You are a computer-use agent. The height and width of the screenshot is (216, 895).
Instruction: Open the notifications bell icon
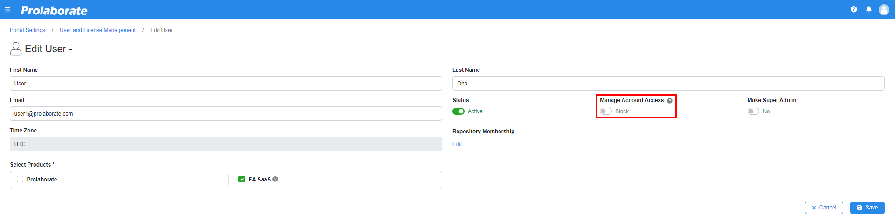[868, 9]
